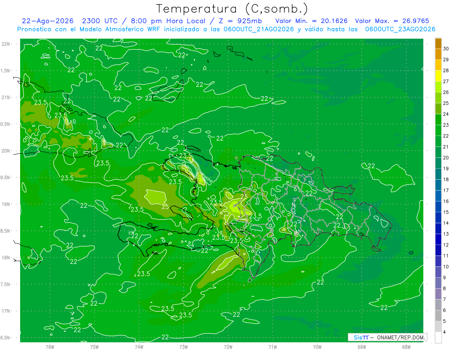Click legend value '11'
This screenshot has width=456, height=352.
click(x=446, y=256)
